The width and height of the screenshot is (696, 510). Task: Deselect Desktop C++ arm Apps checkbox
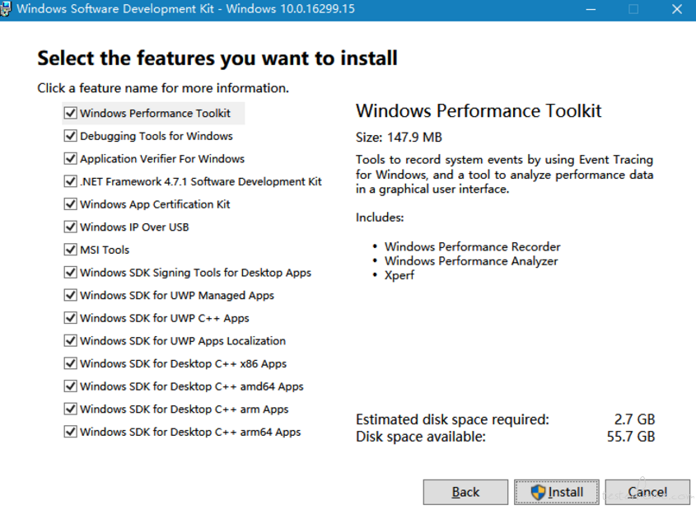(71, 409)
